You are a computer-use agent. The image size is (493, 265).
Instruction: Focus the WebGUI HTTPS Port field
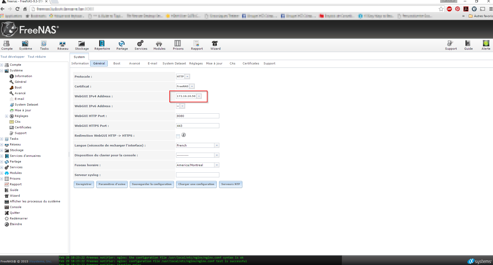198,126
